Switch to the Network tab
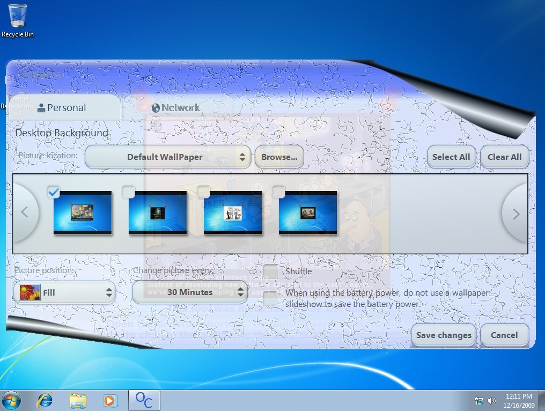This screenshot has width=545, height=411. [x=176, y=108]
